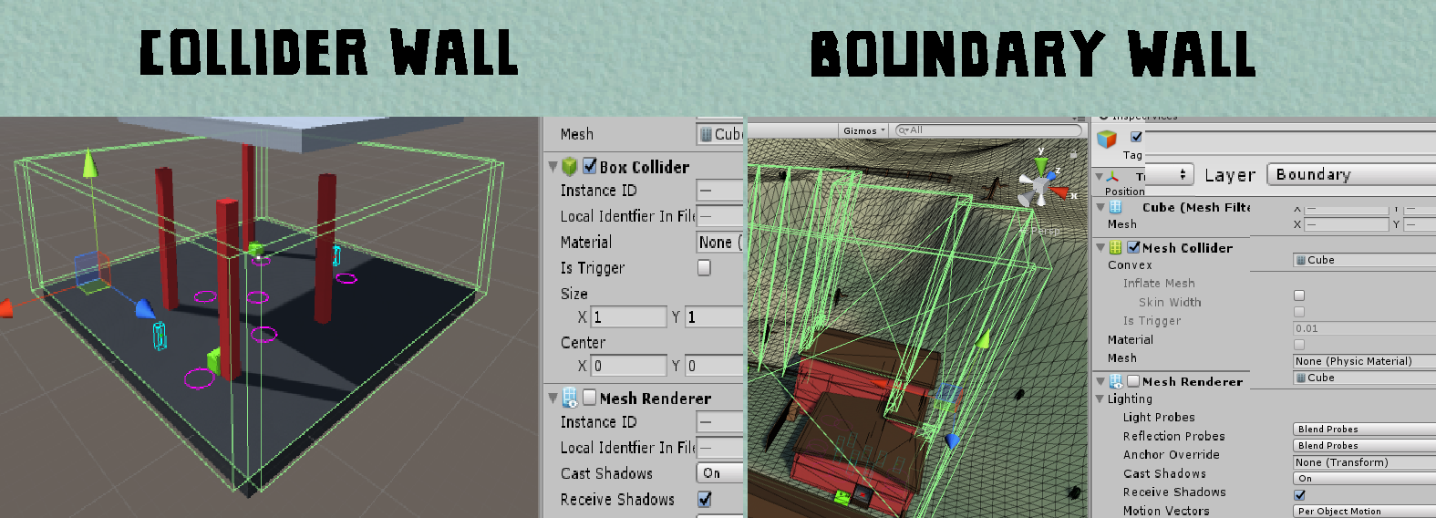Viewport: 1436px width, 518px height.
Task: Open the None (Transform) object field
Action: click(1364, 462)
